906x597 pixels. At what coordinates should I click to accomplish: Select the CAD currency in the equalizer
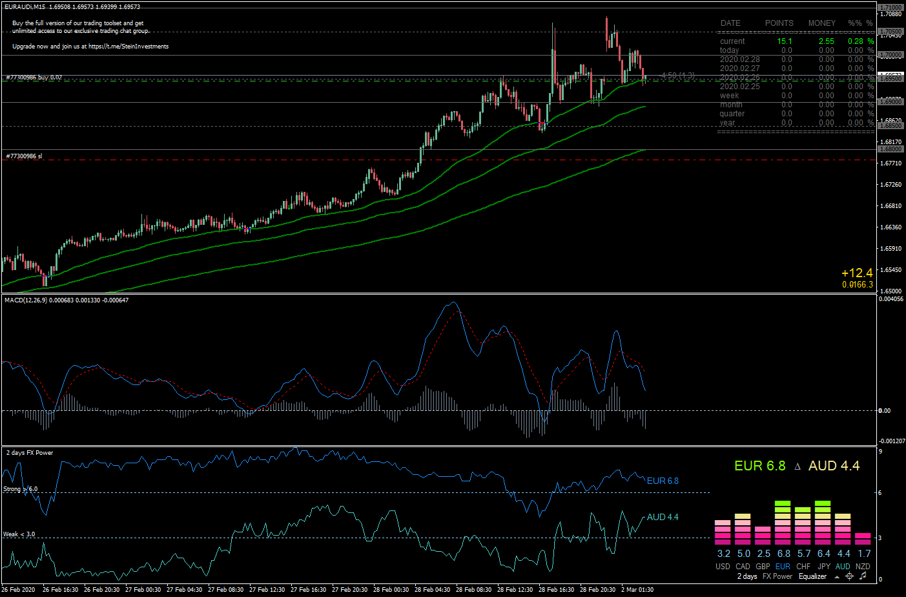pyautogui.click(x=743, y=567)
